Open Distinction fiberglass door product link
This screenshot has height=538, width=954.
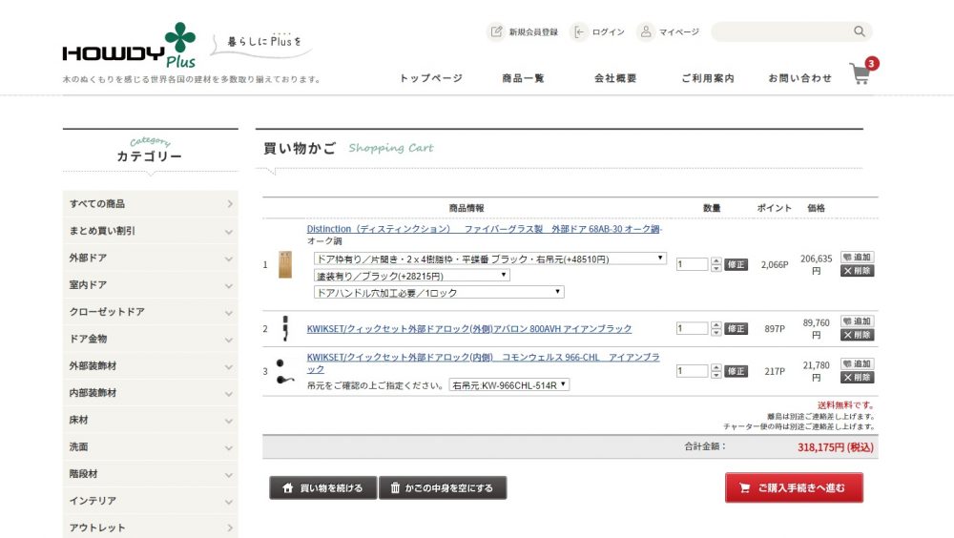point(485,229)
